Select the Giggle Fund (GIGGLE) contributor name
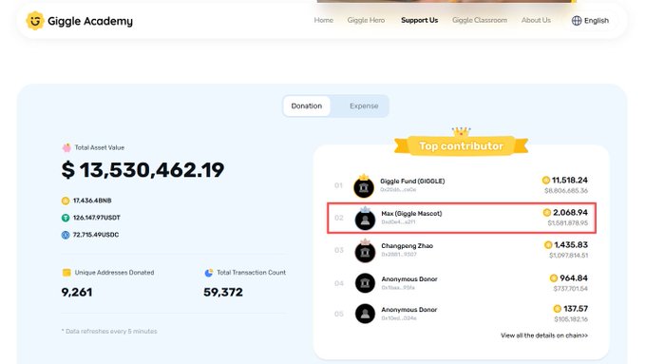 (412, 181)
